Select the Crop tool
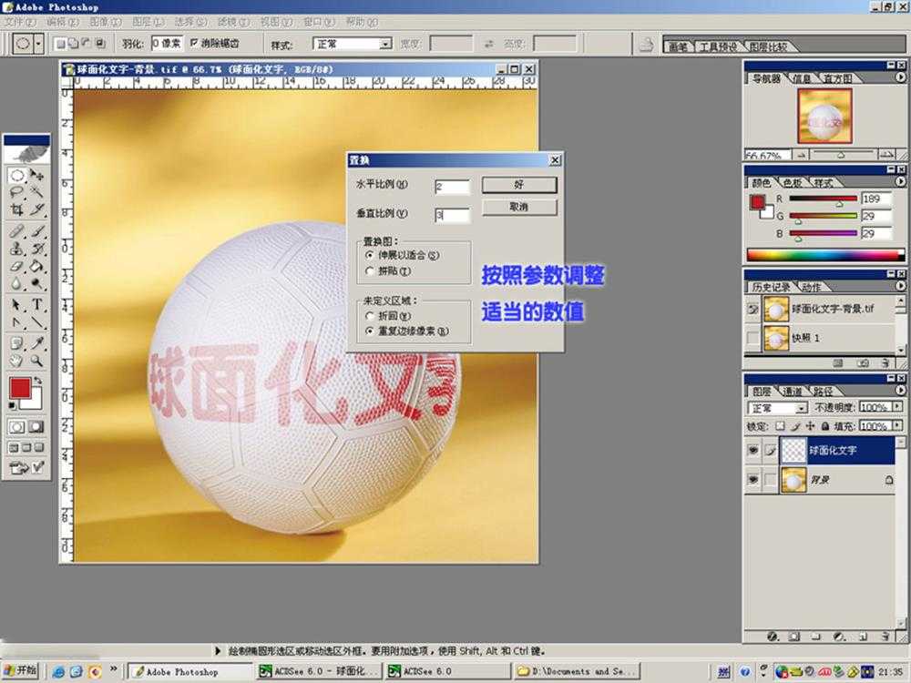911x683 pixels. point(17,209)
